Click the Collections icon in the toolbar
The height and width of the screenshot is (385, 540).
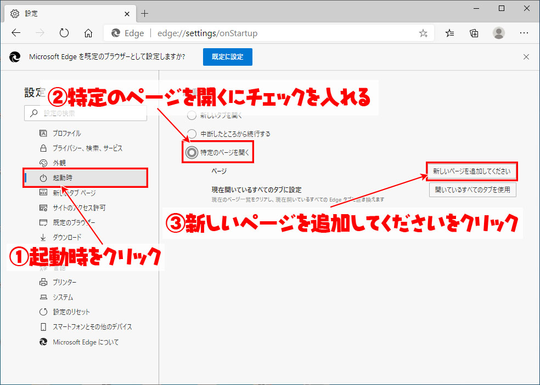pyautogui.click(x=474, y=33)
